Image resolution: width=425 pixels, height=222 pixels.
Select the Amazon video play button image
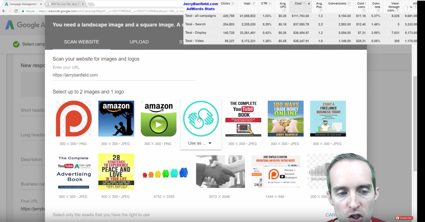(158, 119)
